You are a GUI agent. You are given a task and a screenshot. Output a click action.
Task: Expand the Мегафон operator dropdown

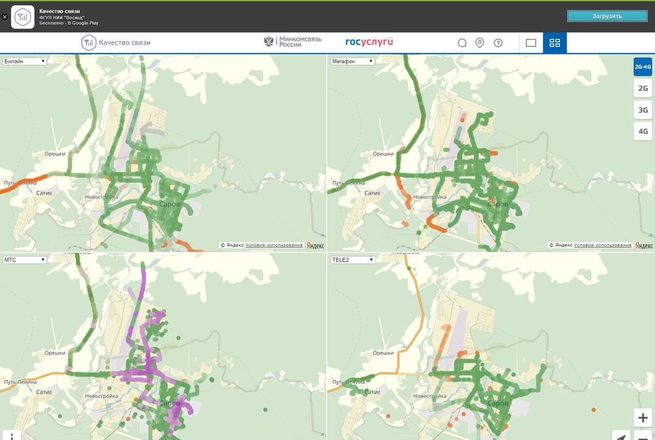click(352, 61)
